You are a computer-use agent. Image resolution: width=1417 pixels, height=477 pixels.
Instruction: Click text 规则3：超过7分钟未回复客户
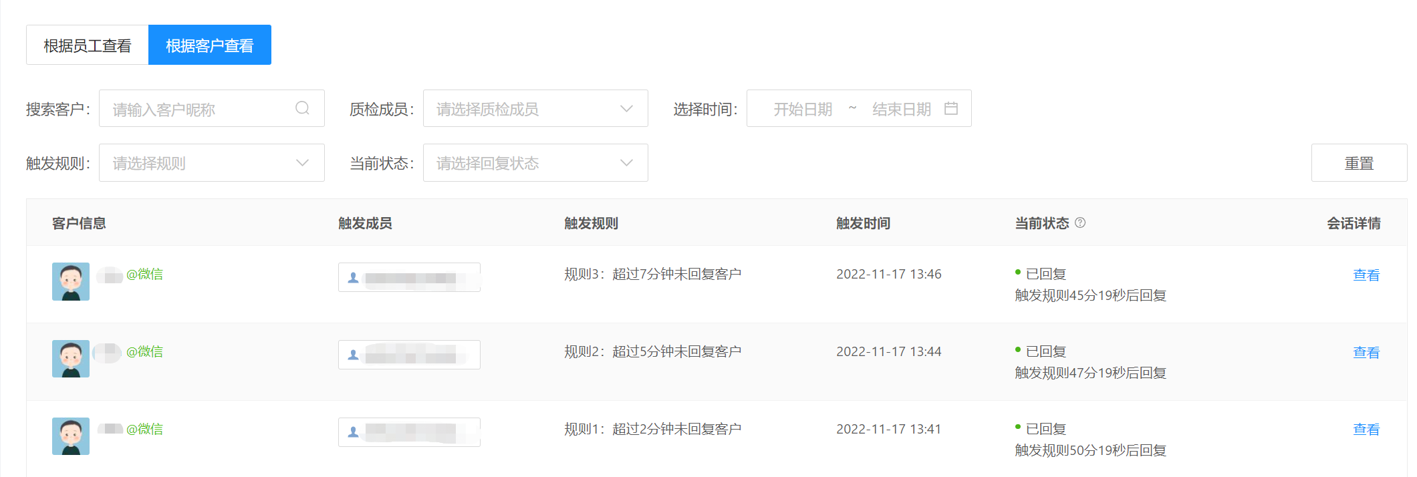click(x=653, y=274)
